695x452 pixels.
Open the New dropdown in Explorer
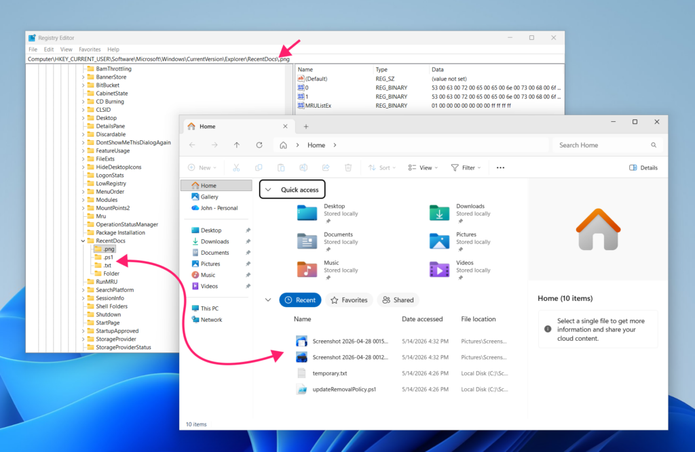202,168
